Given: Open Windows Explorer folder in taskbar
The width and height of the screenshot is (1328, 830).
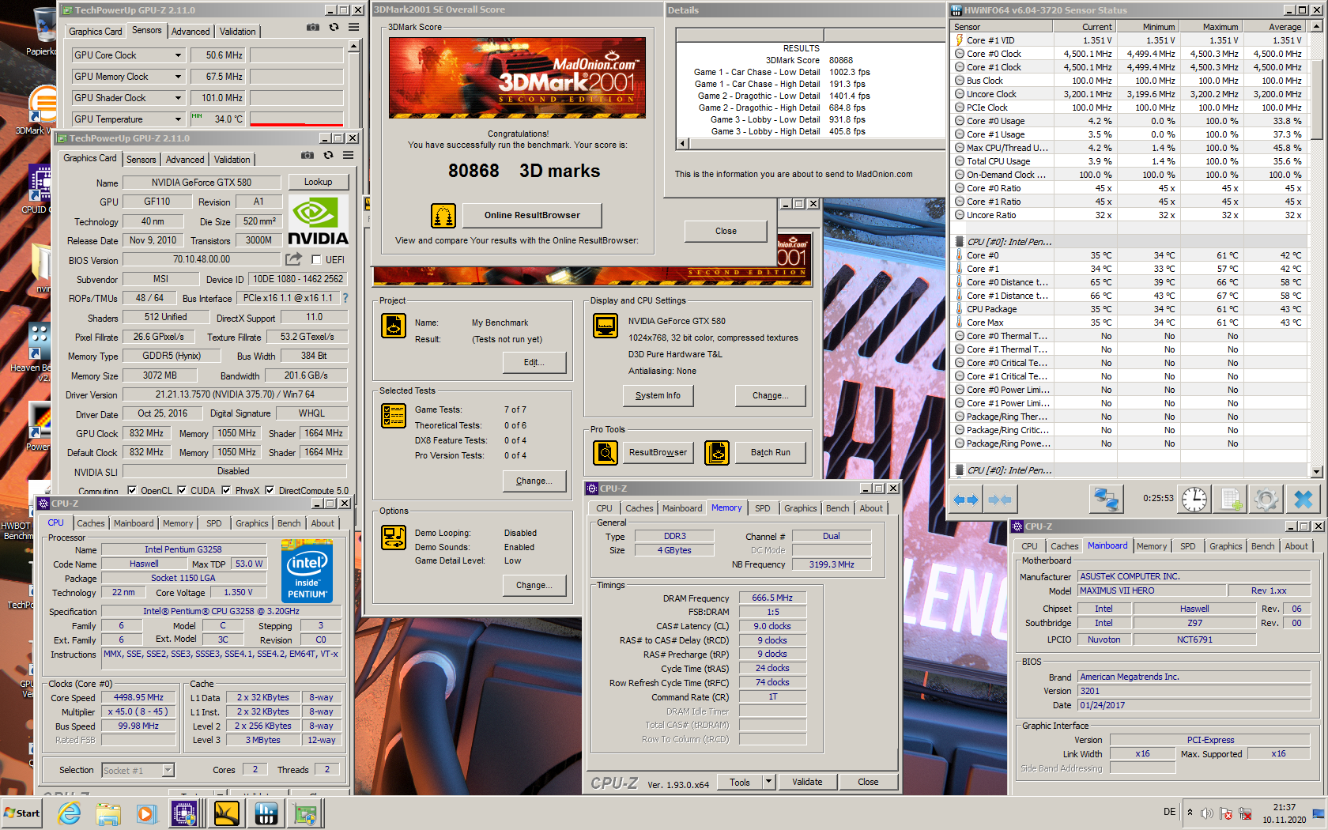Looking at the screenshot, I should click(108, 813).
